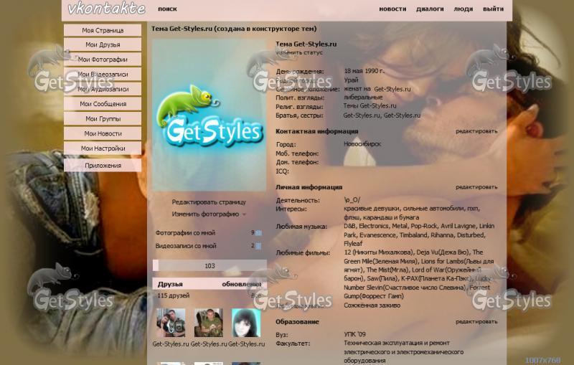Open Мои Новости sidebar button

point(103,133)
